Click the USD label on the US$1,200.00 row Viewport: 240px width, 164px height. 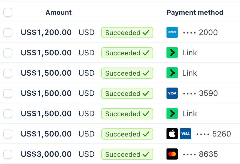[87, 33]
